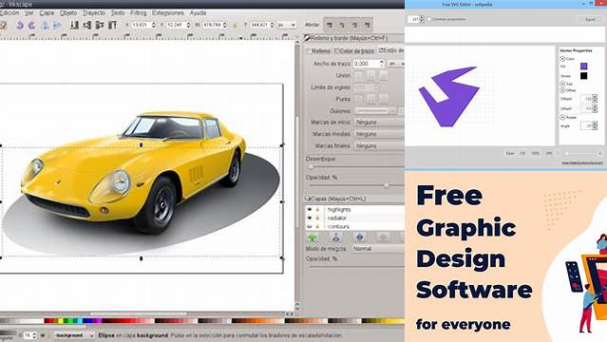Click the purple Fill color swatch
The width and height of the screenshot is (607, 342).
pyautogui.click(x=584, y=66)
